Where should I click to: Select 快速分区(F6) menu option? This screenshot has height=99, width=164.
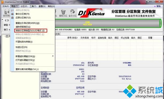coord(21,47)
